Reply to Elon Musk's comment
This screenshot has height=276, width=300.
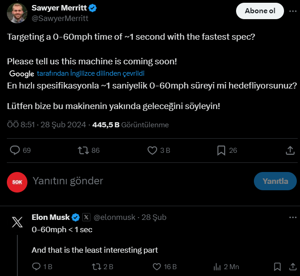tap(37, 266)
